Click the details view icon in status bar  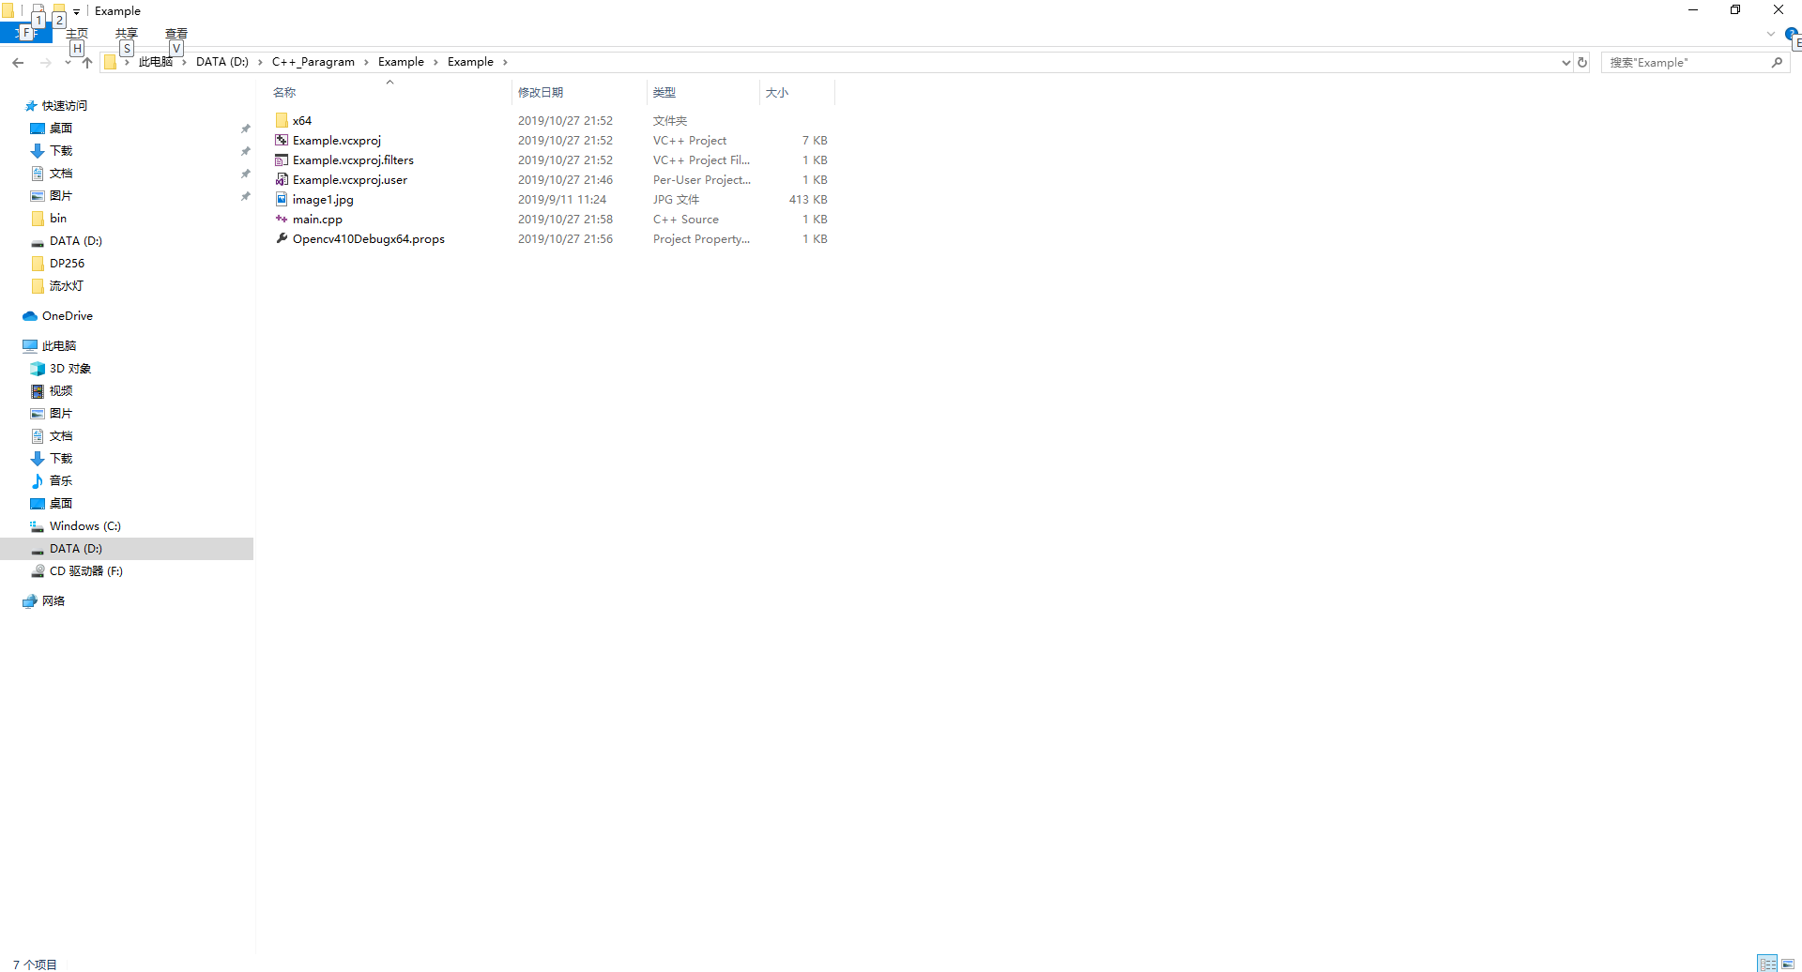click(x=1767, y=963)
